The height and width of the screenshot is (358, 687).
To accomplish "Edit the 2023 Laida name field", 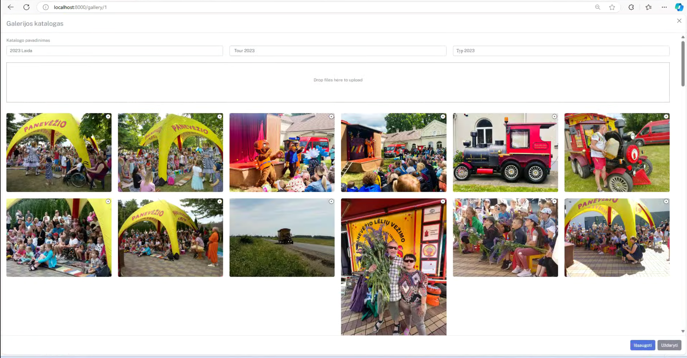I will click(115, 51).
